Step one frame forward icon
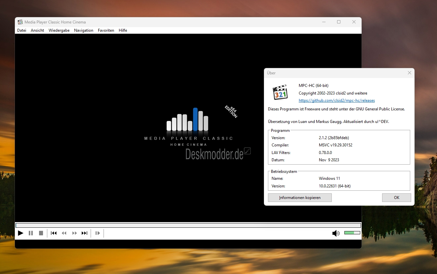Screen dimensions: 437x274 98,233
